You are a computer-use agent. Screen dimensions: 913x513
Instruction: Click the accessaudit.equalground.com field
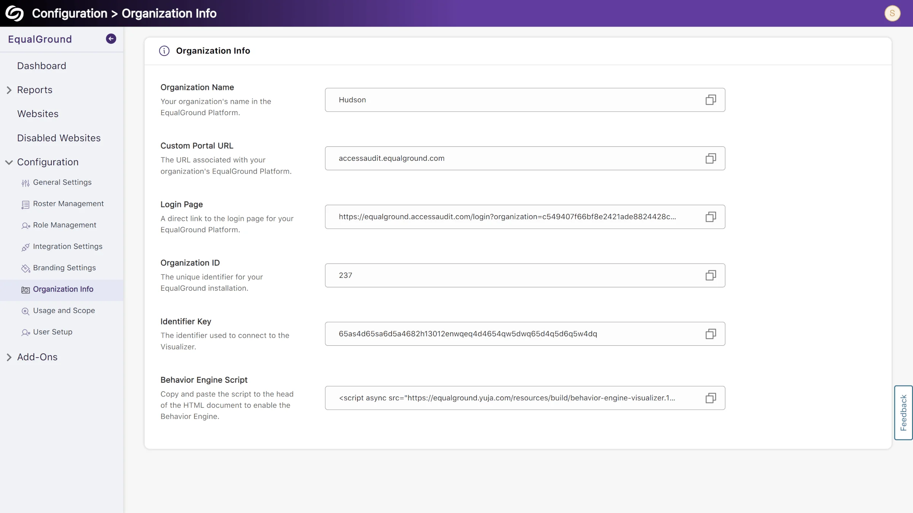click(x=525, y=158)
